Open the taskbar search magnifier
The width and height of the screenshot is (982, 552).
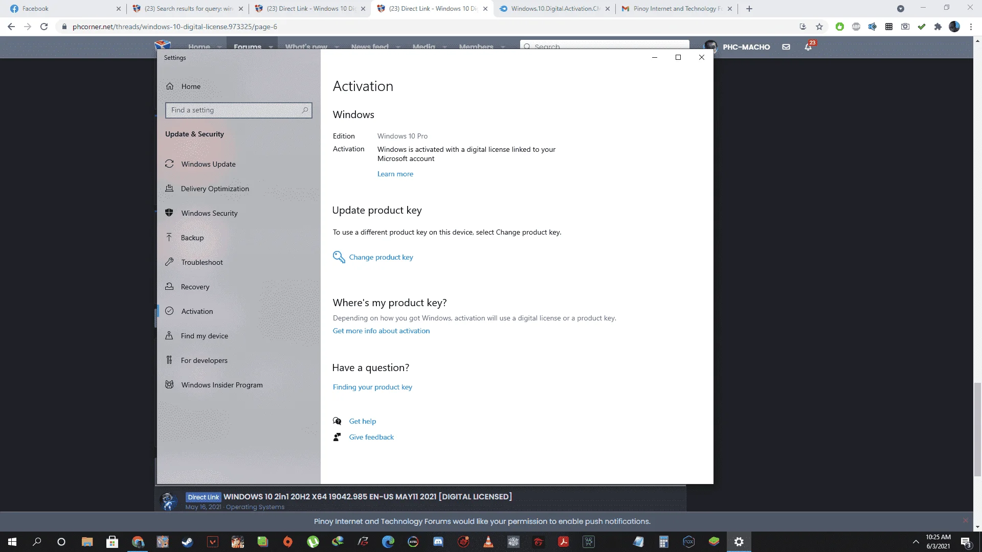pyautogui.click(x=37, y=542)
